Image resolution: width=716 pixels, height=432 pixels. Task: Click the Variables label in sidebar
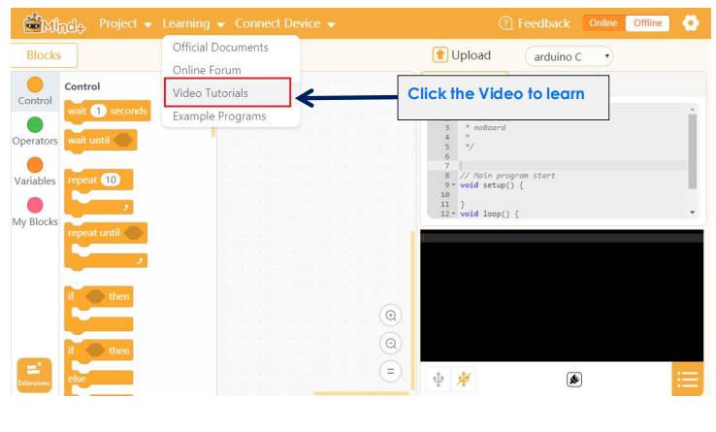click(35, 181)
